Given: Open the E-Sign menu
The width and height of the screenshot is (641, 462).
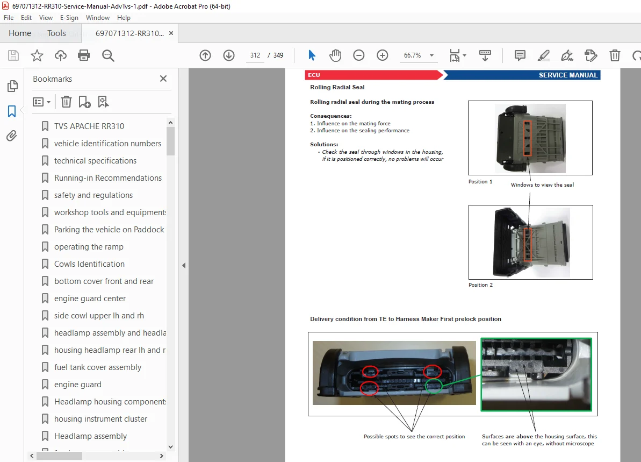Looking at the screenshot, I should (69, 18).
